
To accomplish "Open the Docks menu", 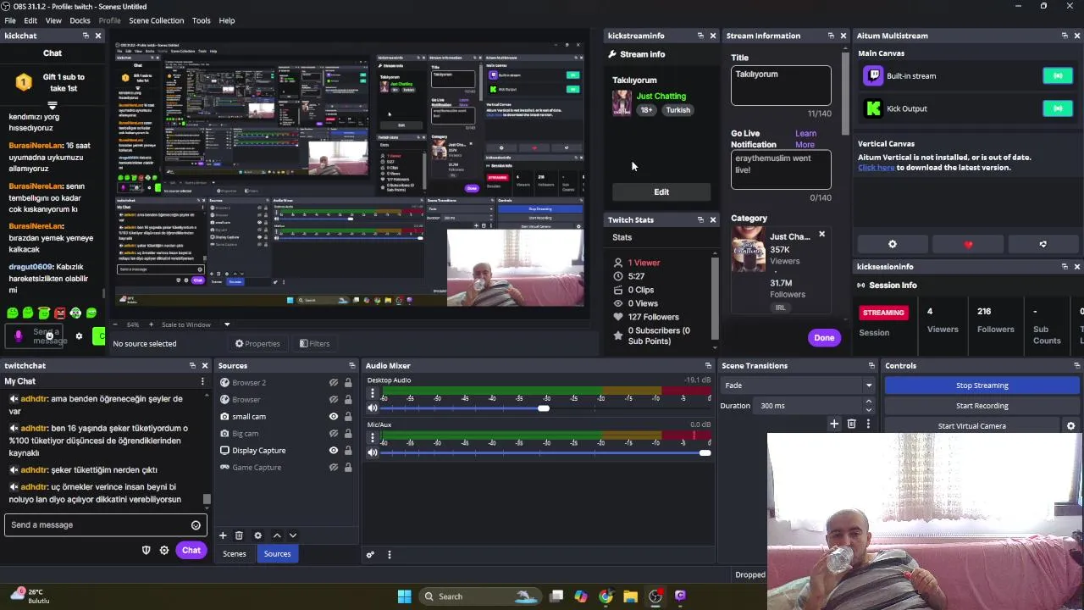I will click(x=80, y=20).
